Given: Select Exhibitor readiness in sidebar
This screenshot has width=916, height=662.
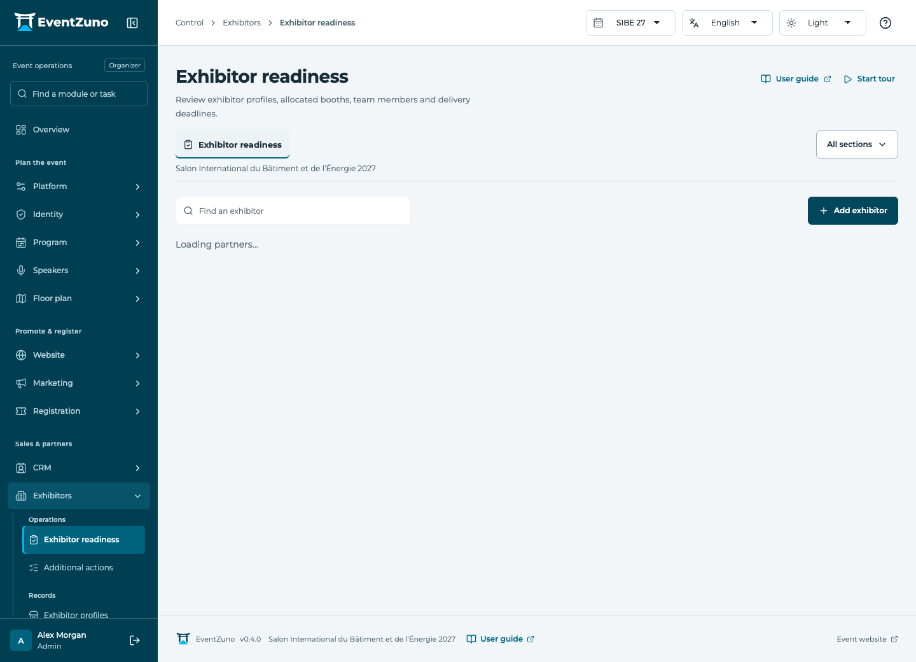Looking at the screenshot, I should tap(84, 540).
